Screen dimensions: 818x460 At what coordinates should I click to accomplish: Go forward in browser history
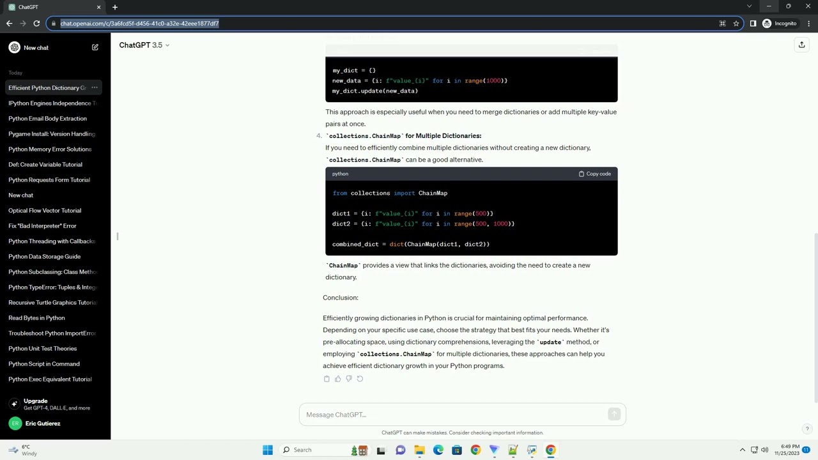(x=23, y=24)
